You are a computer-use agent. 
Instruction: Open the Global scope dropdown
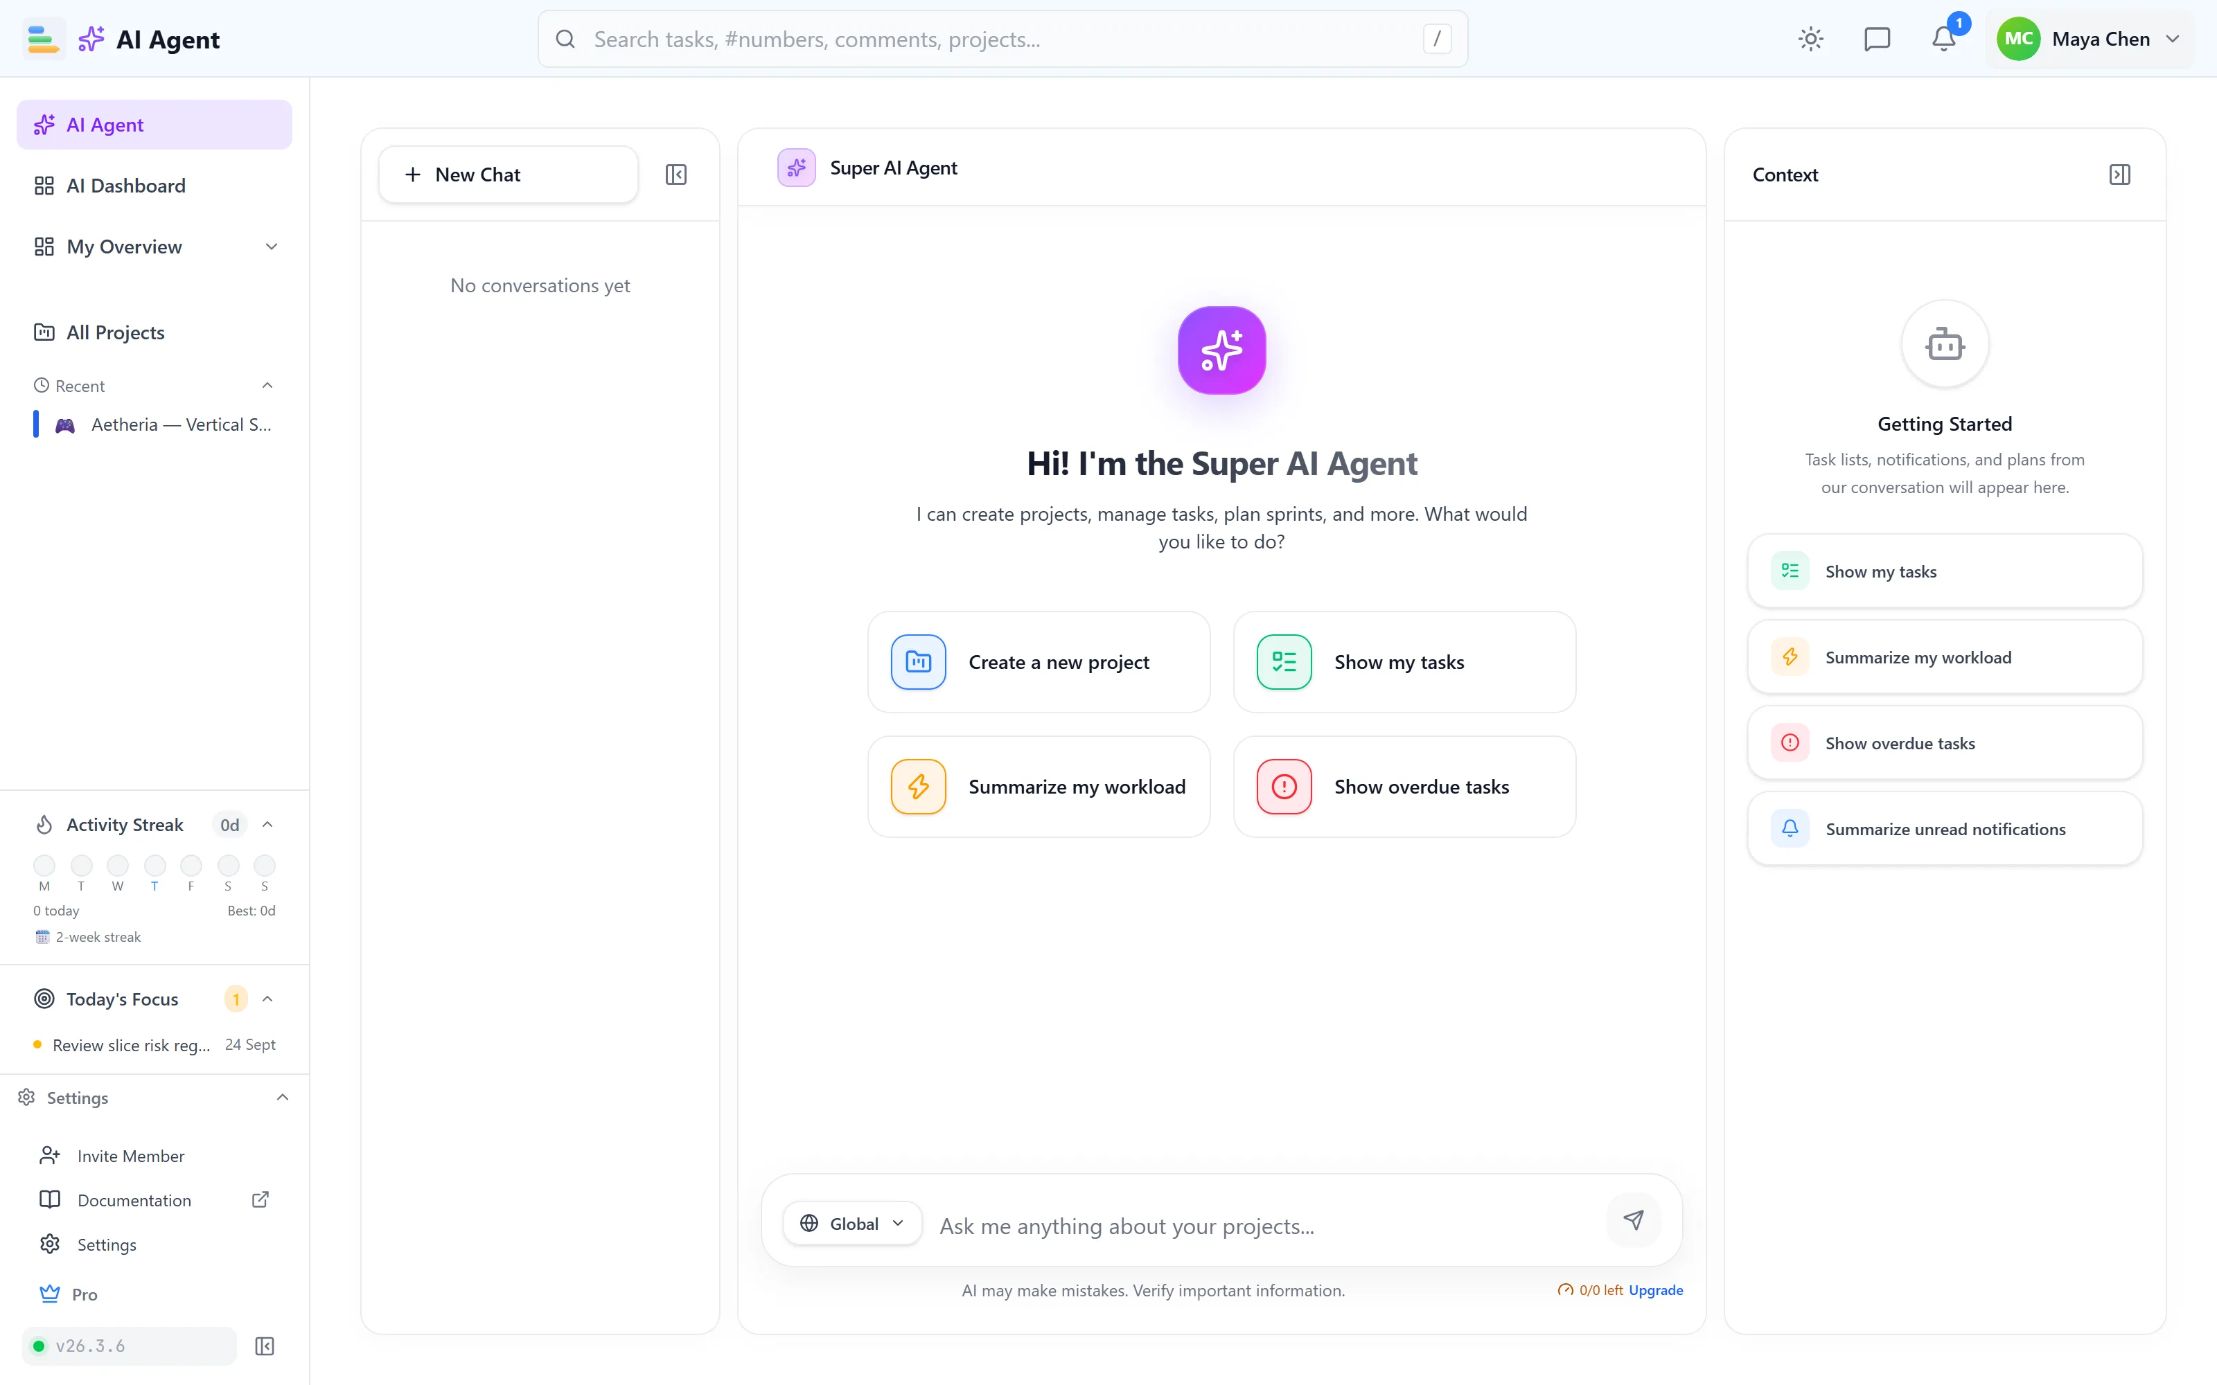pyautogui.click(x=852, y=1223)
